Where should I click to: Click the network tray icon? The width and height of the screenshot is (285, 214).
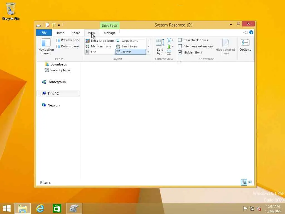coord(252,209)
